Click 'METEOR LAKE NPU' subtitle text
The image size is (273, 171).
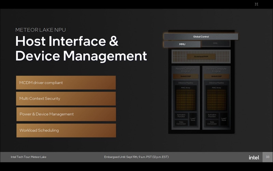pos(41,30)
